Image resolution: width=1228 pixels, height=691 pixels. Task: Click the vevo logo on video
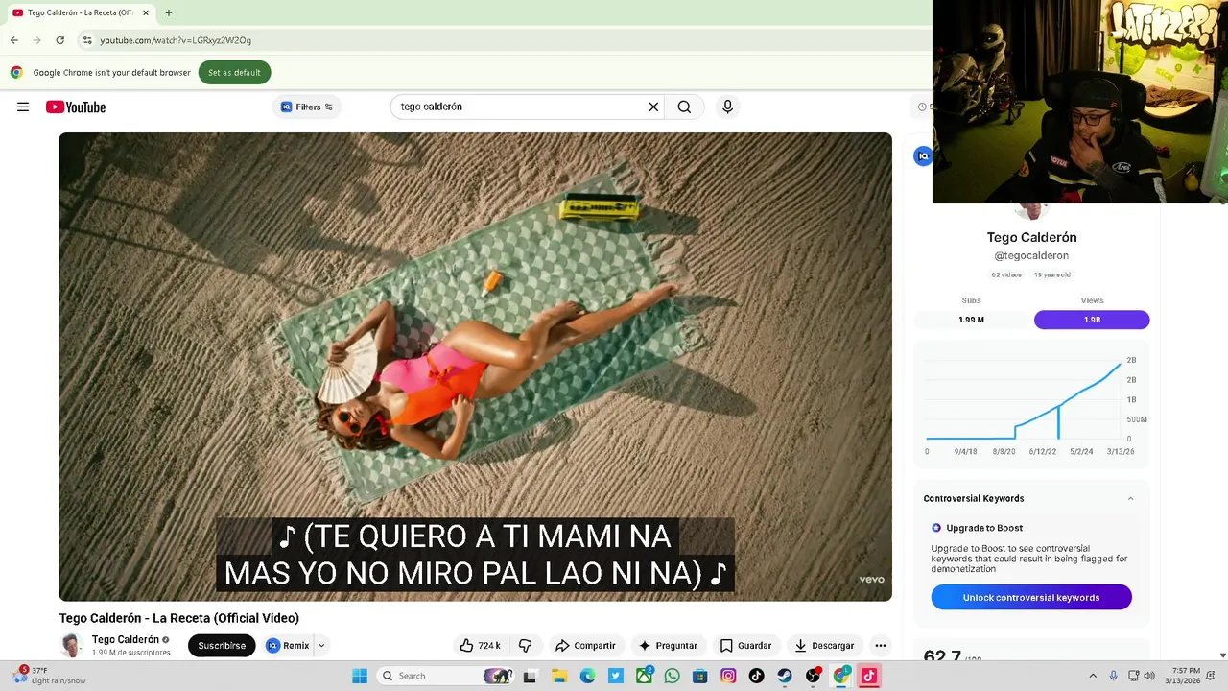pos(871,580)
